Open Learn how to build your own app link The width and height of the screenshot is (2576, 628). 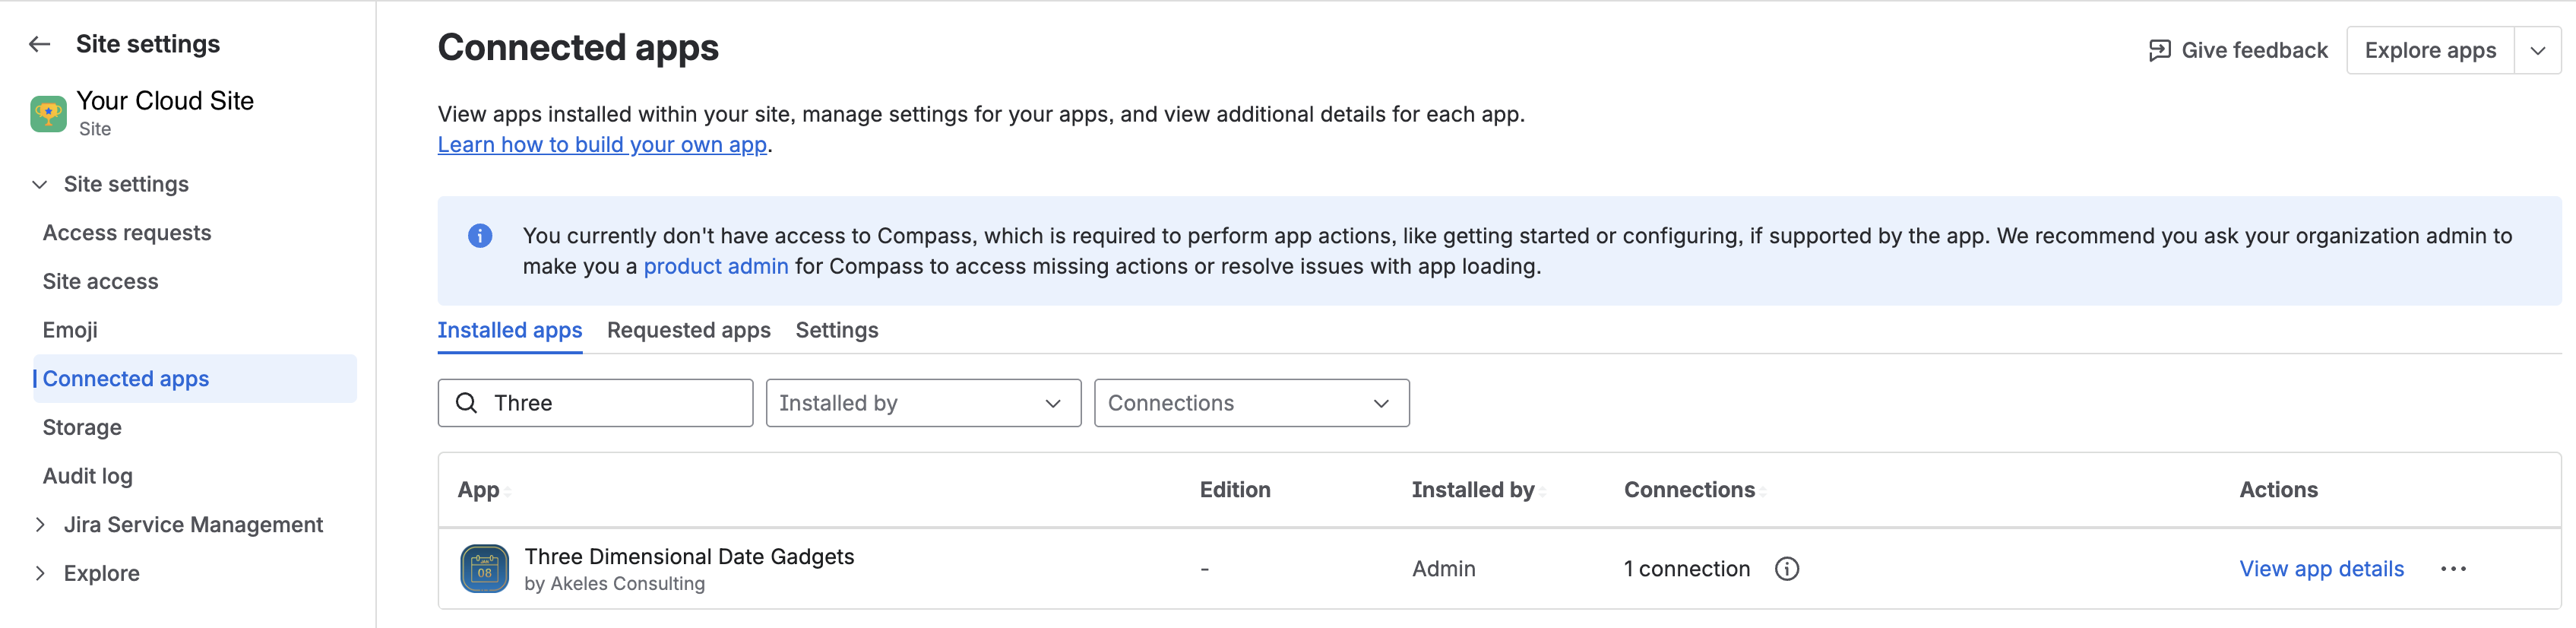click(602, 145)
